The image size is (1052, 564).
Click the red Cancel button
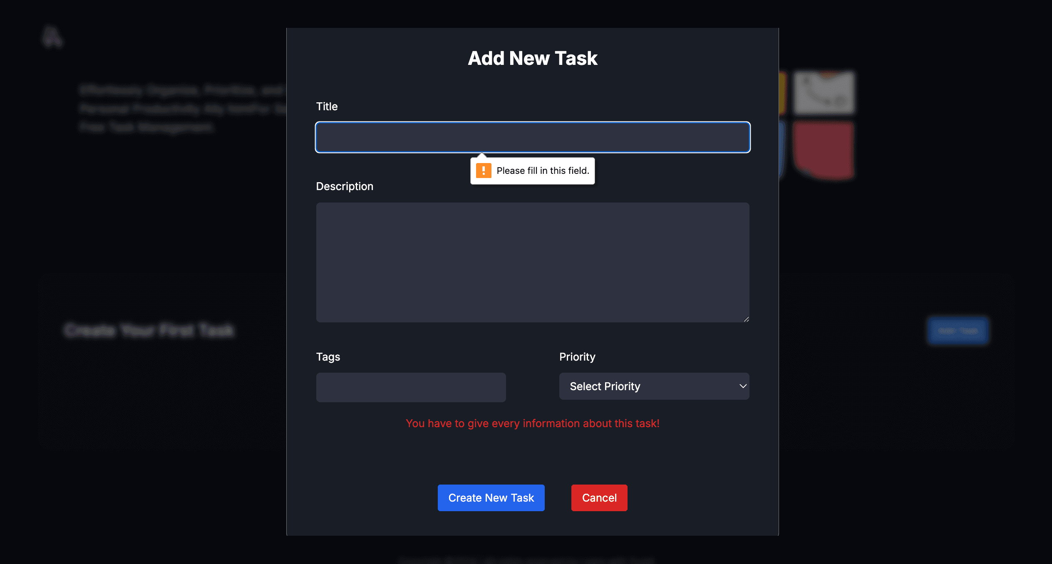pos(599,498)
